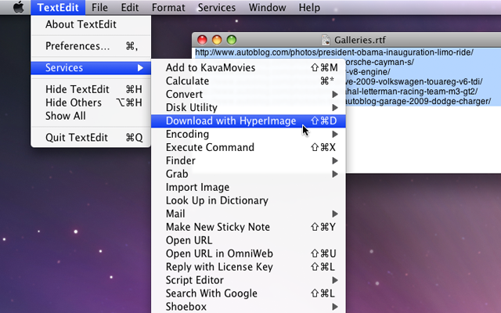The height and width of the screenshot is (313, 501).
Task: Select Search With Google service
Action: (x=211, y=293)
